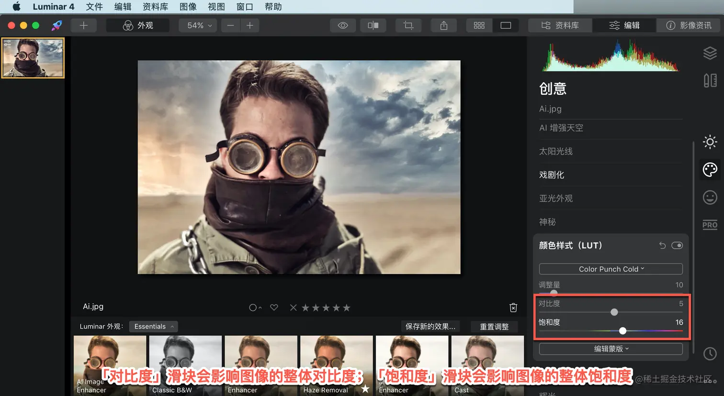The width and height of the screenshot is (724, 396).
Task: Set rating to one star
Action: click(x=305, y=308)
